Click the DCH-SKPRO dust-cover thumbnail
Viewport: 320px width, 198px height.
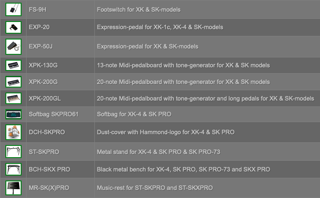pos(13,132)
